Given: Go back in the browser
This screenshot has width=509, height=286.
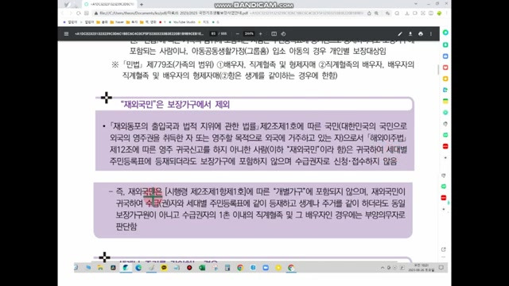Looking at the screenshot, I should [x=63, y=14].
